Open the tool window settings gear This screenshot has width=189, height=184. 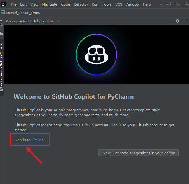click(x=178, y=21)
